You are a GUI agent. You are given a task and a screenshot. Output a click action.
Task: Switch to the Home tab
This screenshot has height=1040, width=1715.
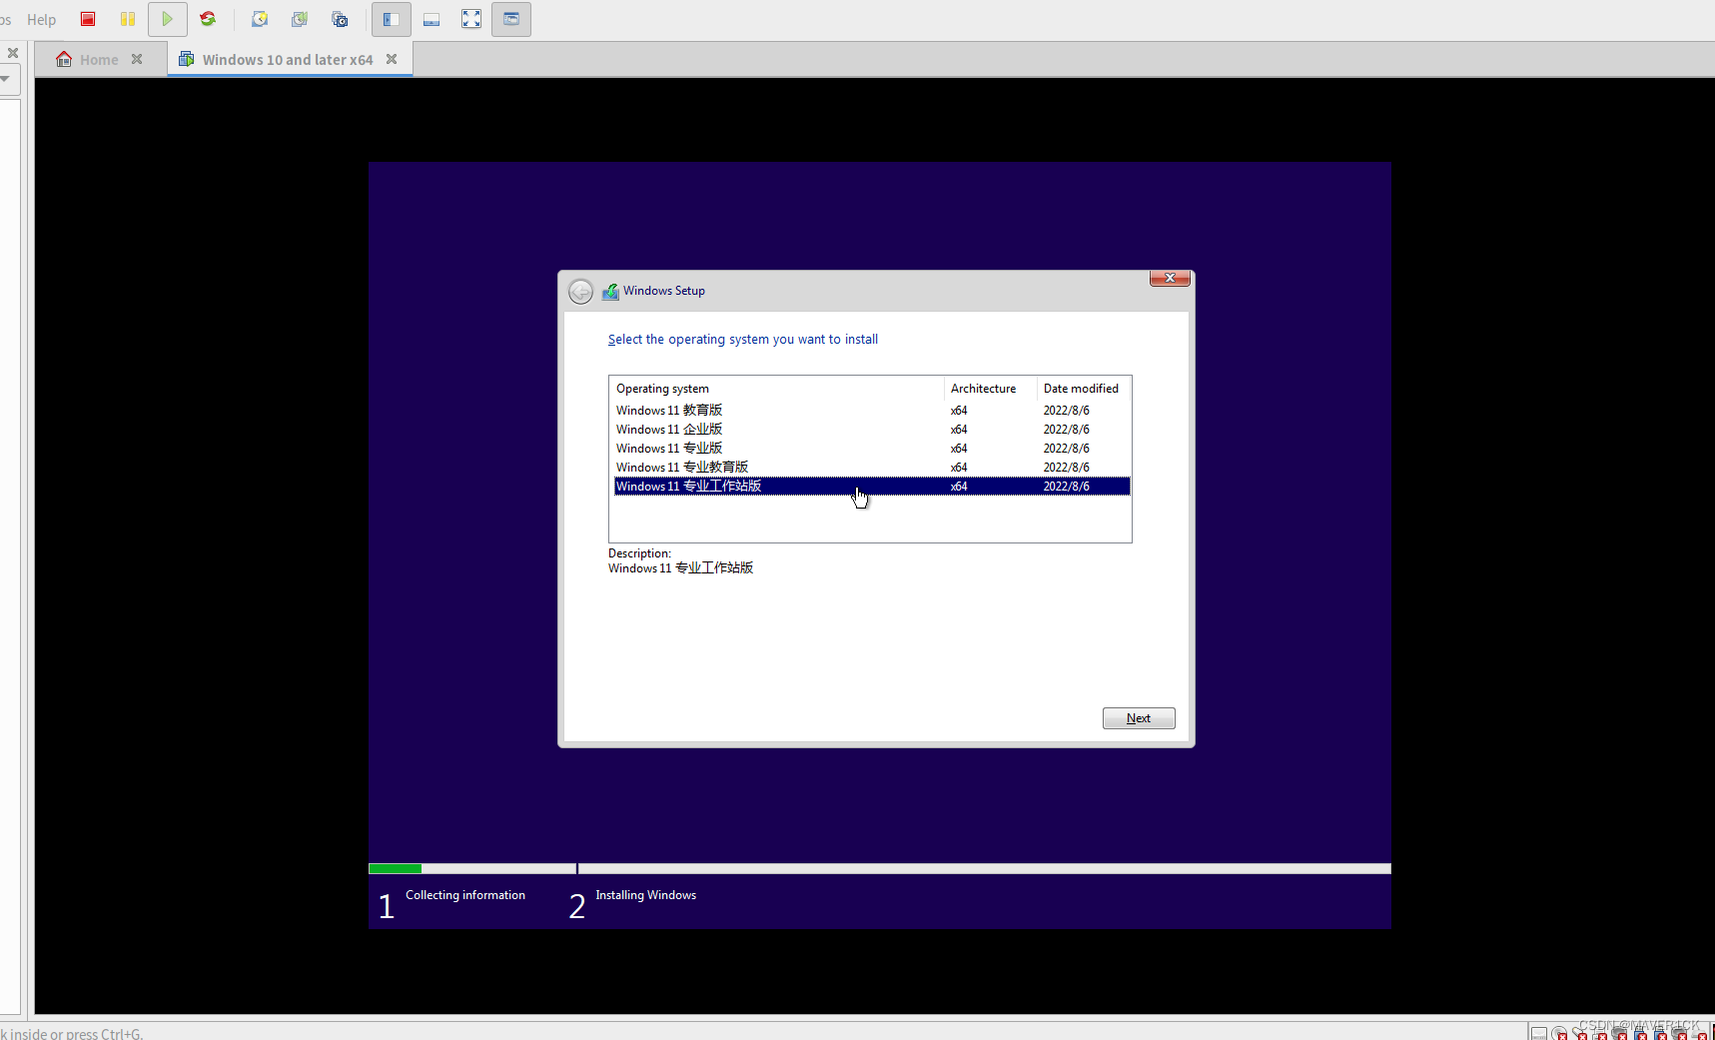[99, 60]
